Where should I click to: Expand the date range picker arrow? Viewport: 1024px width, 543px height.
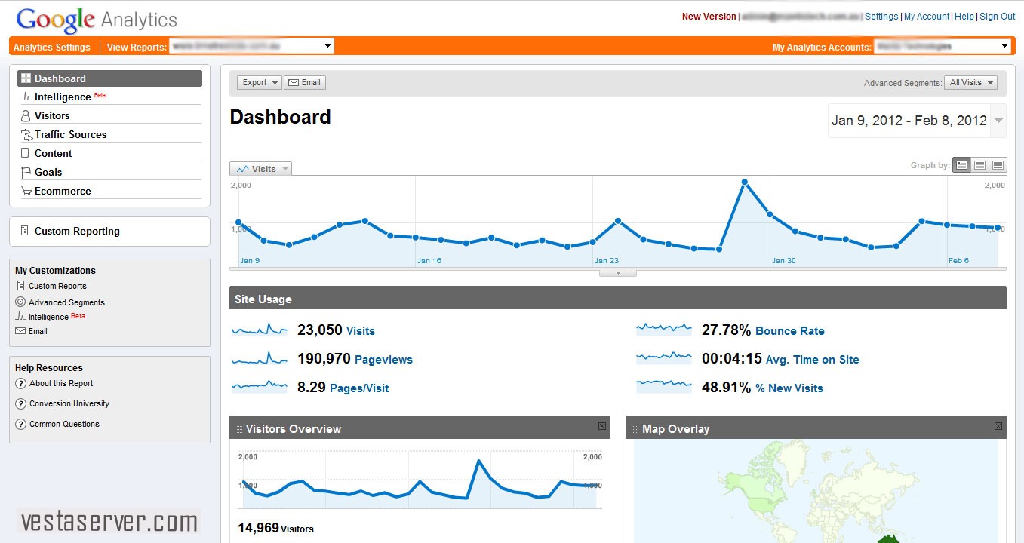point(999,121)
